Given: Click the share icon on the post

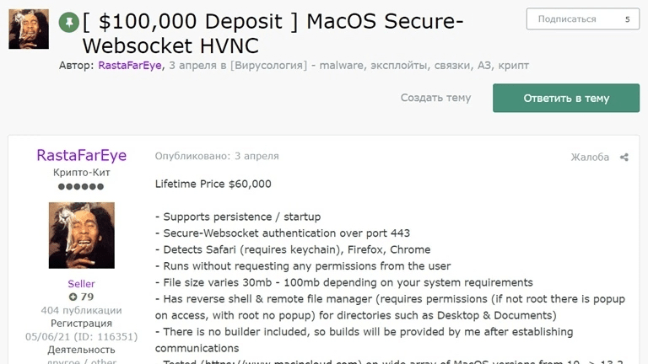Looking at the screenshot, I should (624, 158).
